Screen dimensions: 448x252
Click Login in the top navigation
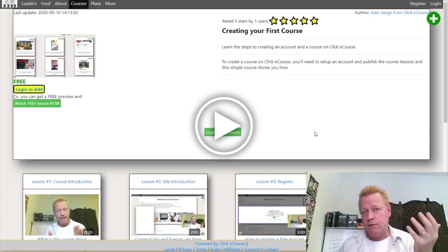(x=435, y=3)
